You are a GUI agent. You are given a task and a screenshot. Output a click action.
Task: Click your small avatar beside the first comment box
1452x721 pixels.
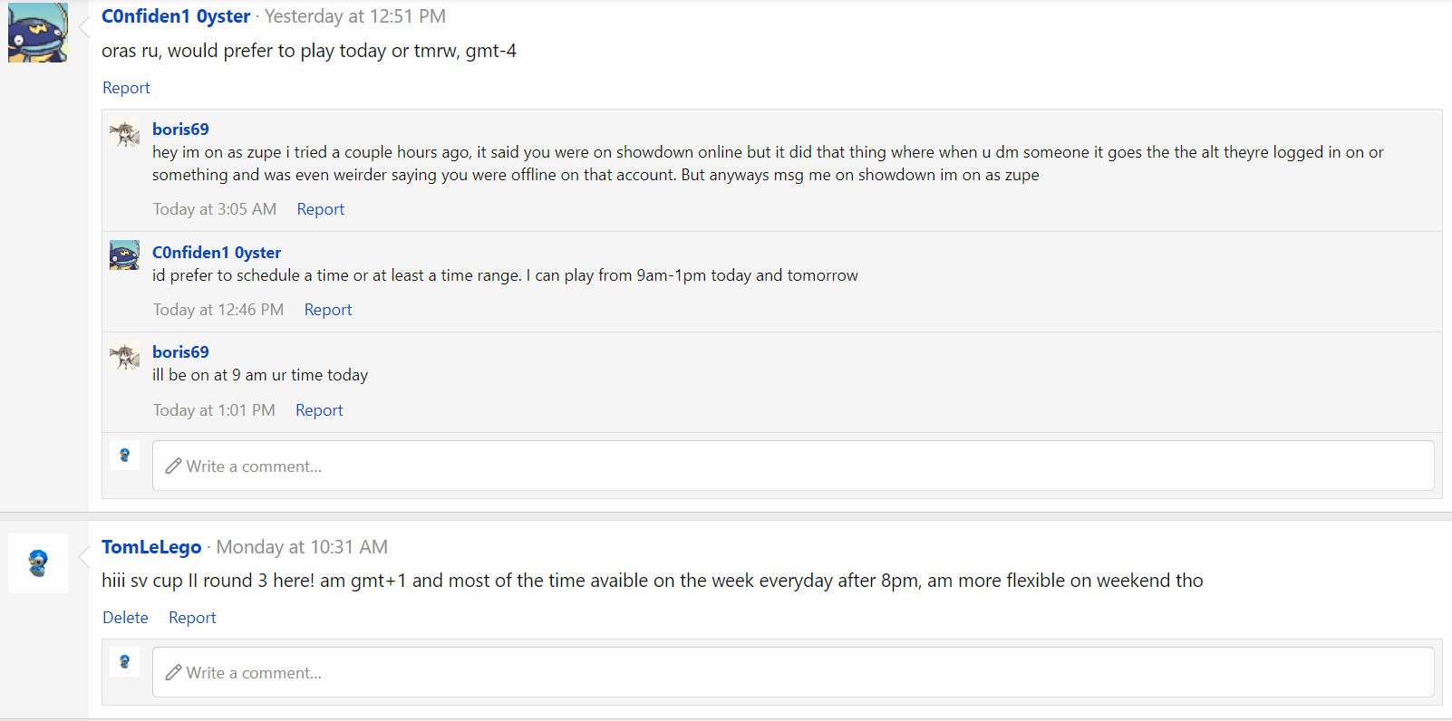point(124,455)
